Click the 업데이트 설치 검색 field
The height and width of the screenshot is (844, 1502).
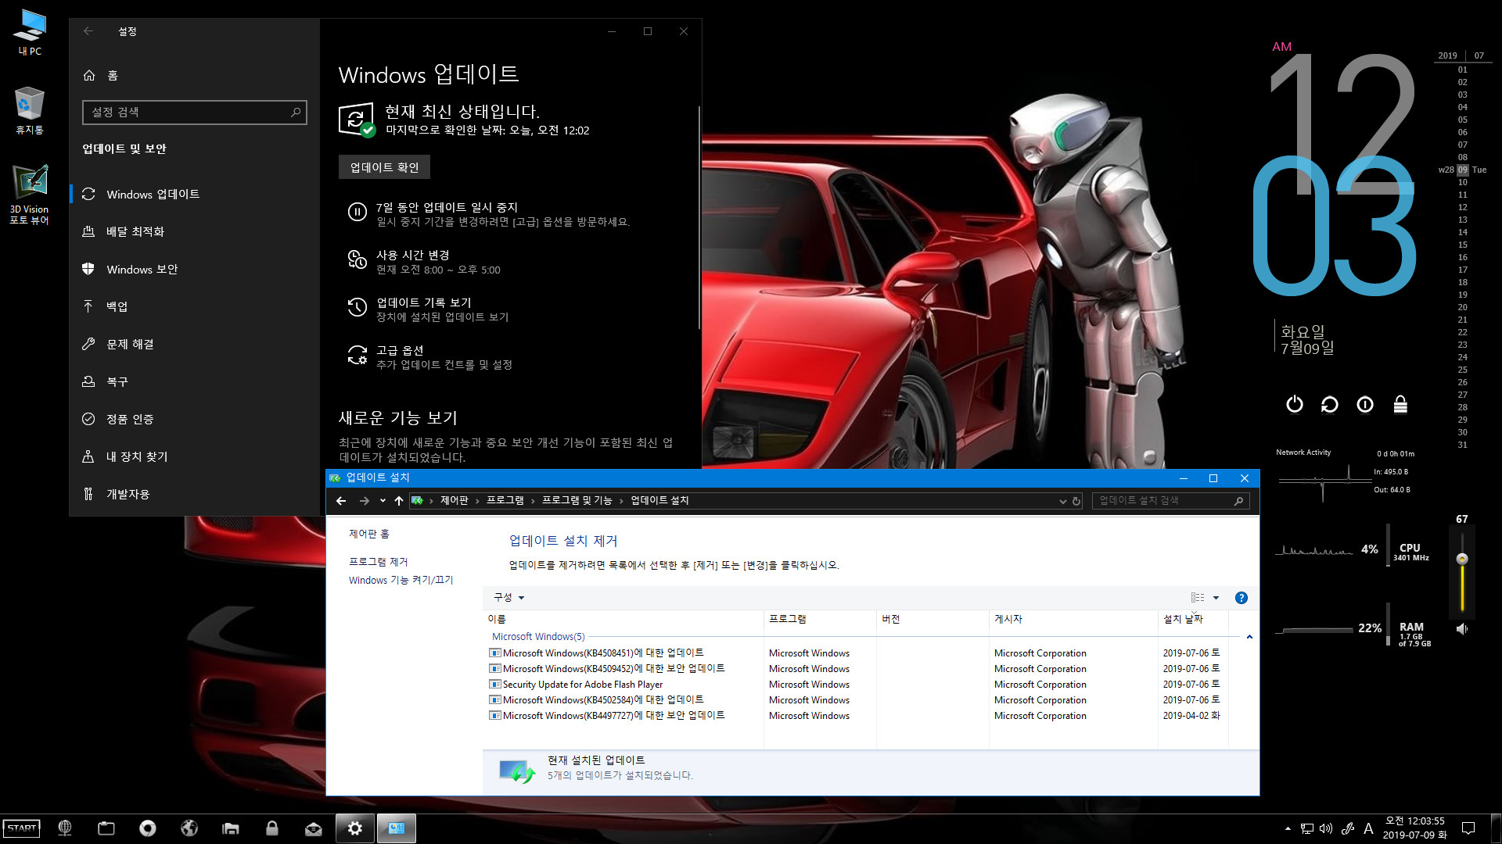pos(1170,501)
